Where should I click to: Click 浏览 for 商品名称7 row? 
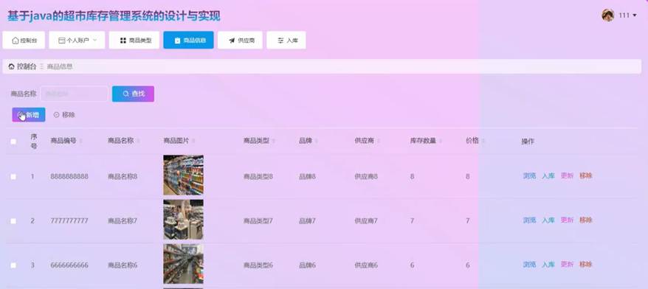tap(529, 220)
